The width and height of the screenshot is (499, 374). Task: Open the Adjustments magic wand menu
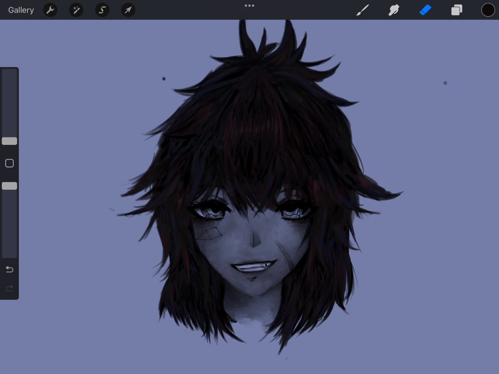coord(76,10)
